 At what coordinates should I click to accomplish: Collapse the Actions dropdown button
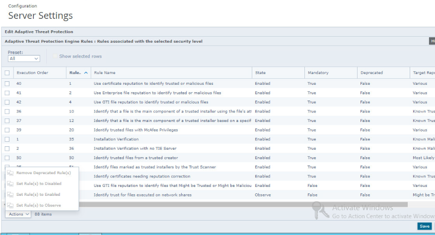tap(19, 214)
